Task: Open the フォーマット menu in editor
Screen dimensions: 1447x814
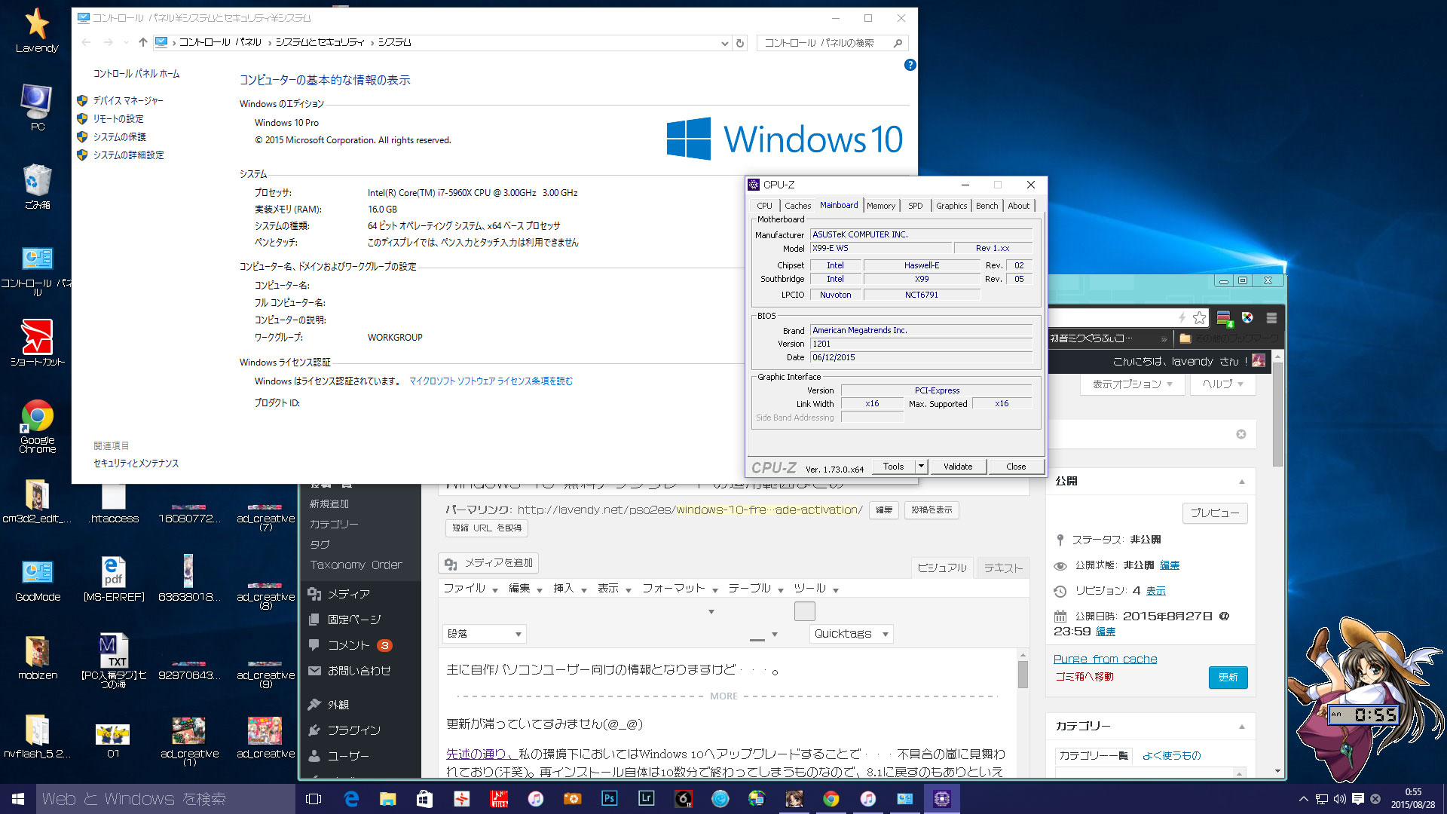Action: click(680, 589)
